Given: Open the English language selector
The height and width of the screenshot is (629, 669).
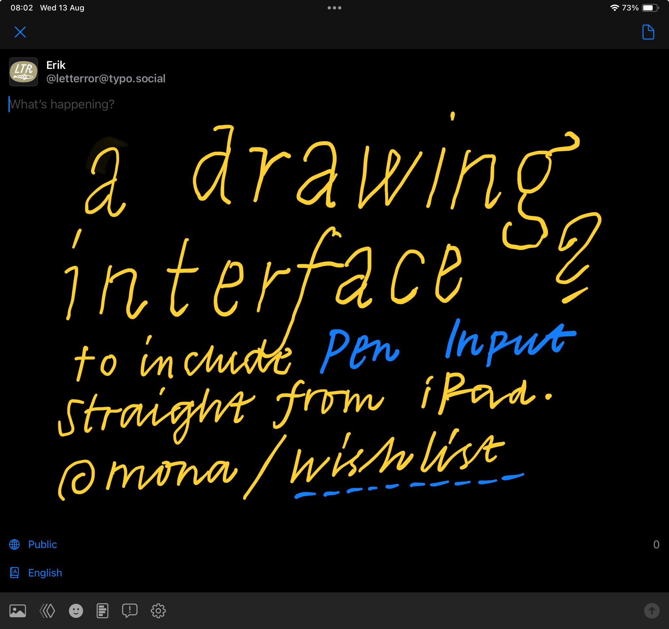Looking at the screenshot, I should click(45, 573).
